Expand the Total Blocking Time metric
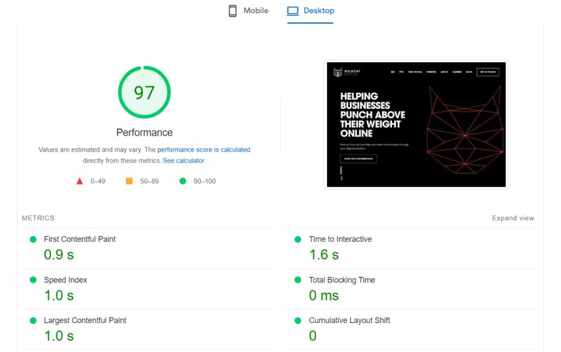 [342, 280]
